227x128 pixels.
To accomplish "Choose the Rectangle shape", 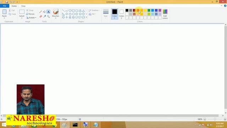I will click(x=73, y=11).
